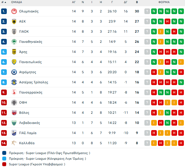The height and width of the screenshot is (167, 185).
Task: Click the Ατρόμητος blue star logo
Action: point(14,72)
